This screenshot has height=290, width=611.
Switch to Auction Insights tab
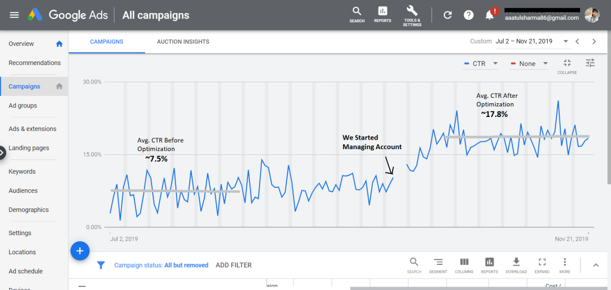click(x=183, y=42)
